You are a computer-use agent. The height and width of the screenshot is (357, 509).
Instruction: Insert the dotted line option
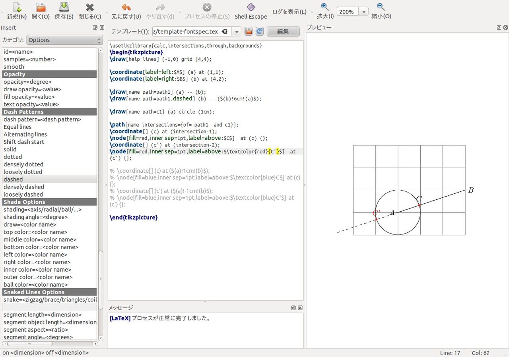pyautogui.click(x=50, y=157)
